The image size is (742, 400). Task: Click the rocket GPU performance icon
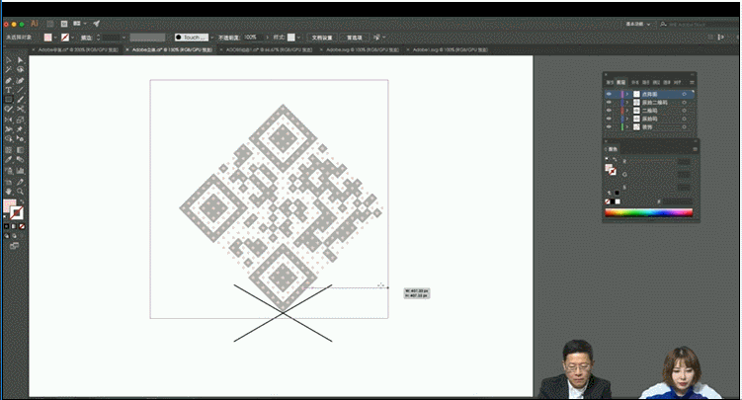97,23
